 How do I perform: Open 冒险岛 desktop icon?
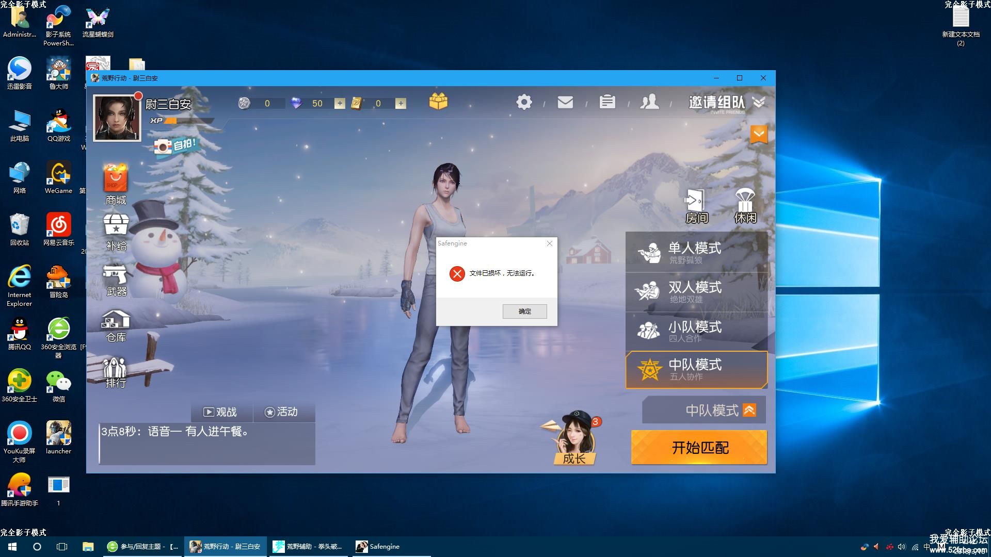click(58, 282)
